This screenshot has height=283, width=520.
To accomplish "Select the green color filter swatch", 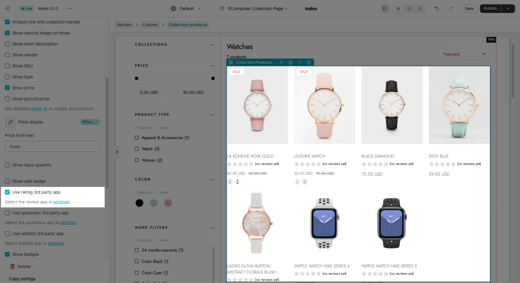I will (x=153, y=203).
